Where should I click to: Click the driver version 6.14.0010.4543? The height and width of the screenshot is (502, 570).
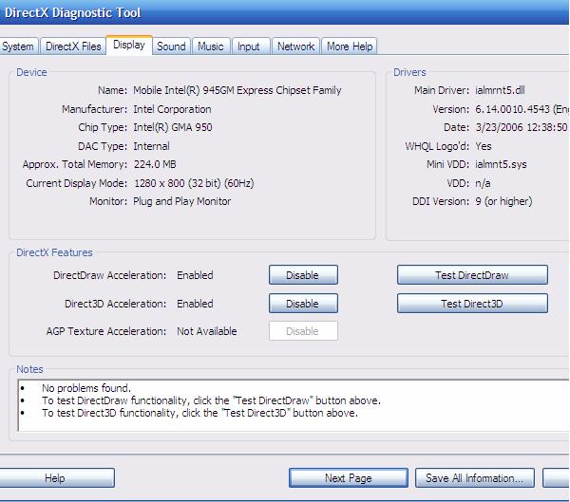pyautogui.click(x=513, y=109)
